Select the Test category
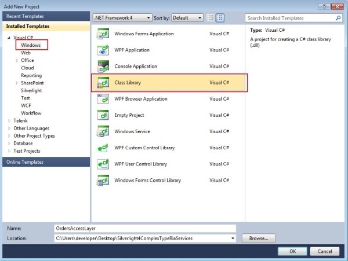This screenshot has height=261, width=348. (x=26, y=98)
